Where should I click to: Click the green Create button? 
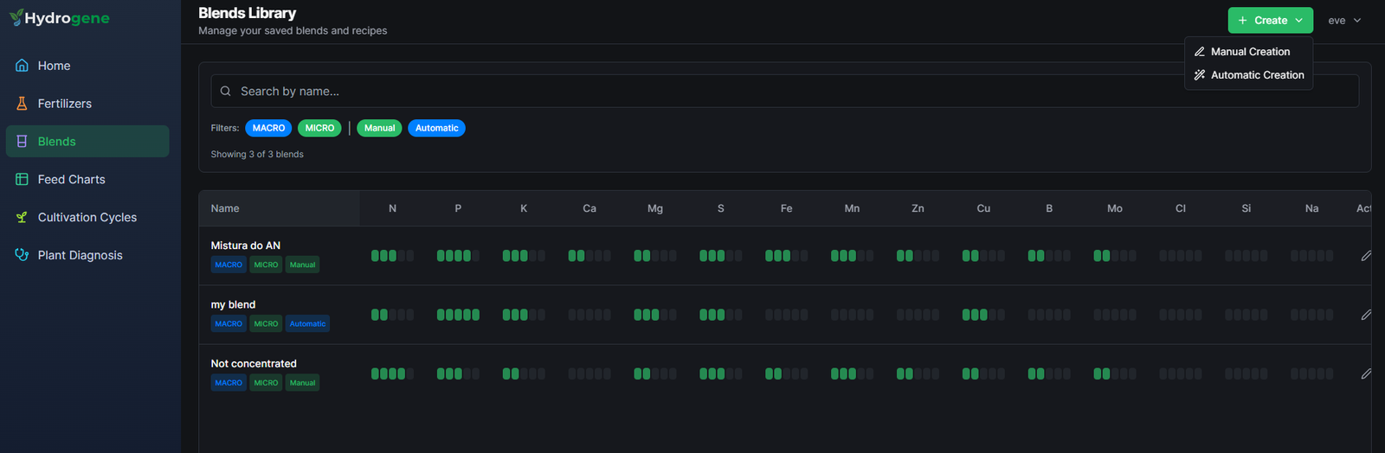pos(1270,20)
